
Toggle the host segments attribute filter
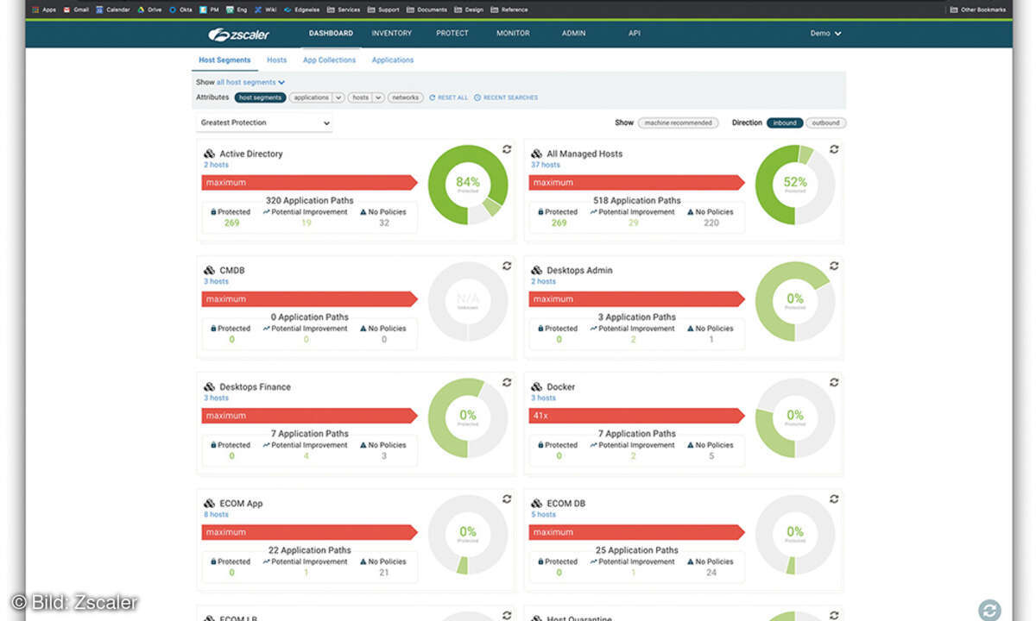coord(260,97)
